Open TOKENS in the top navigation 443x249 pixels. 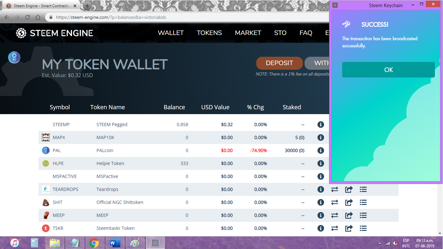coord(210,33)
